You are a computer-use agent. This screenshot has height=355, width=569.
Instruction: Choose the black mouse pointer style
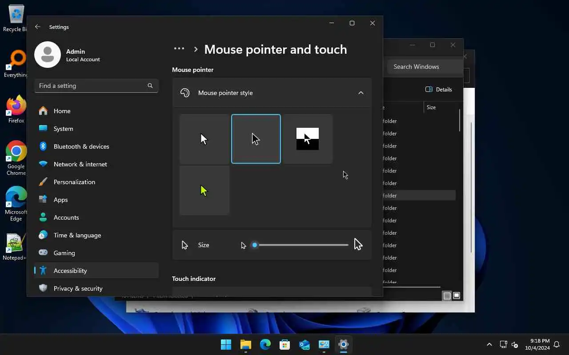tap(256, 139)
